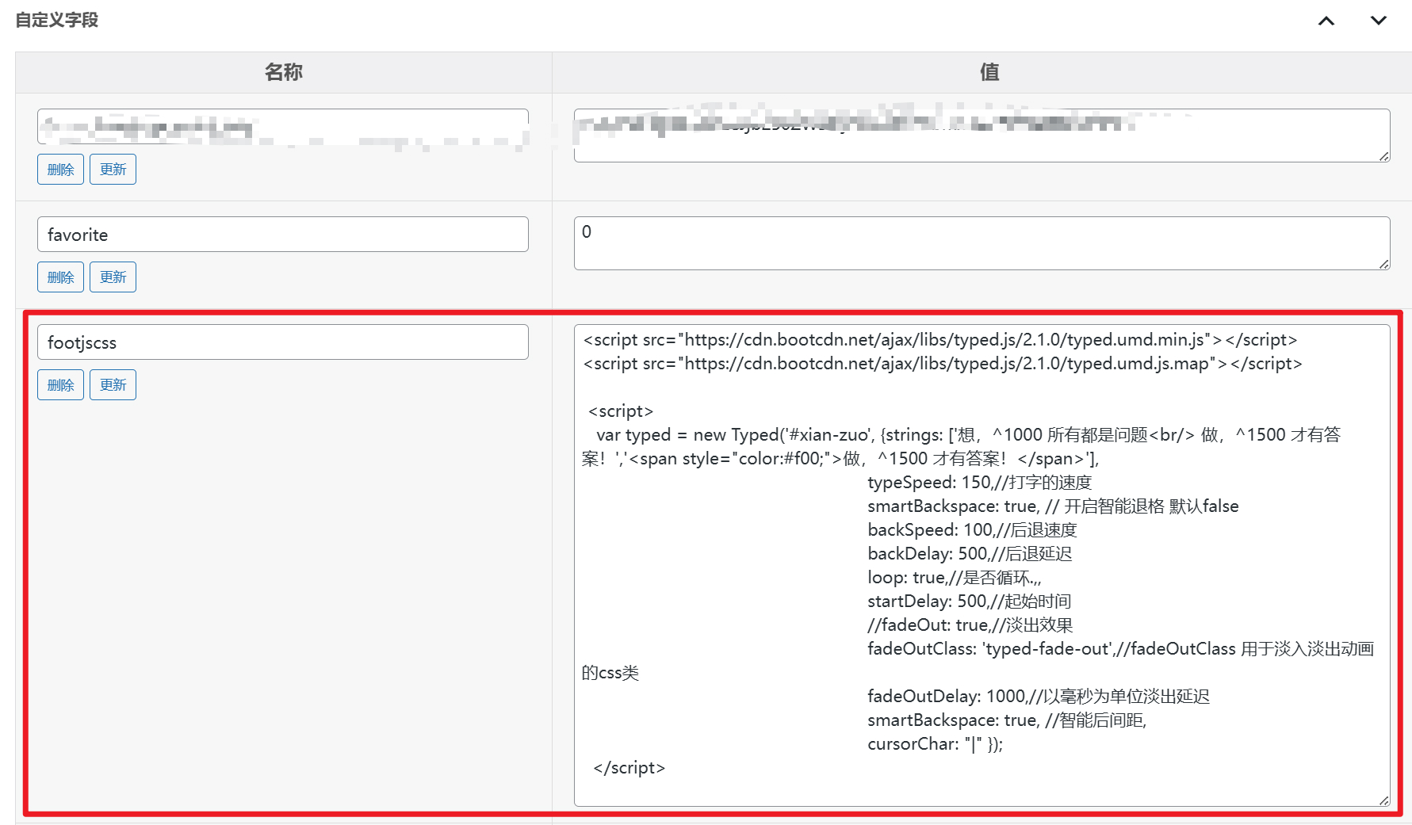
Task: Click the backDelay: 500 line in footjscss value
Action: [970, 554]
